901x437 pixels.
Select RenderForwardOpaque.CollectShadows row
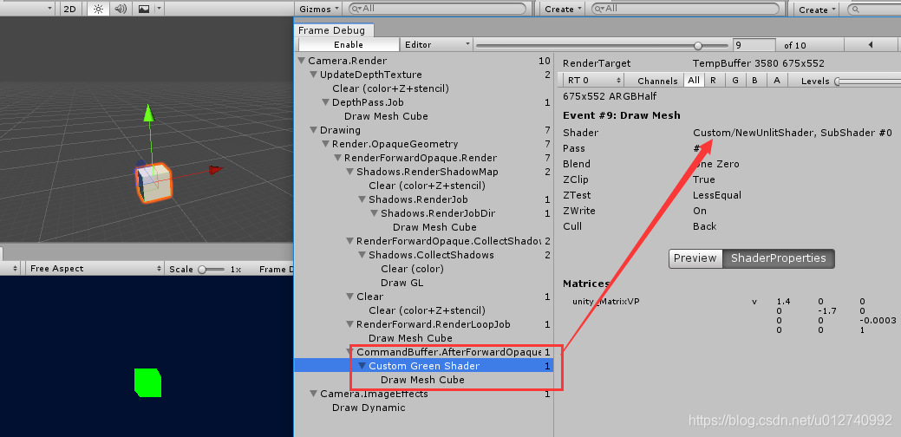(423, 241)
